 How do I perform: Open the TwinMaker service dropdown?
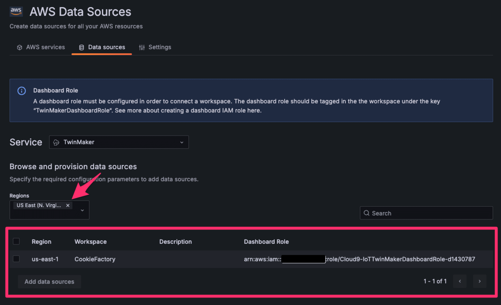coord(119,142)
